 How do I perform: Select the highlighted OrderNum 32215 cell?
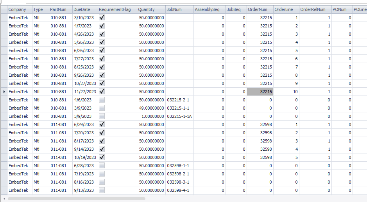(x=260, y=92)
